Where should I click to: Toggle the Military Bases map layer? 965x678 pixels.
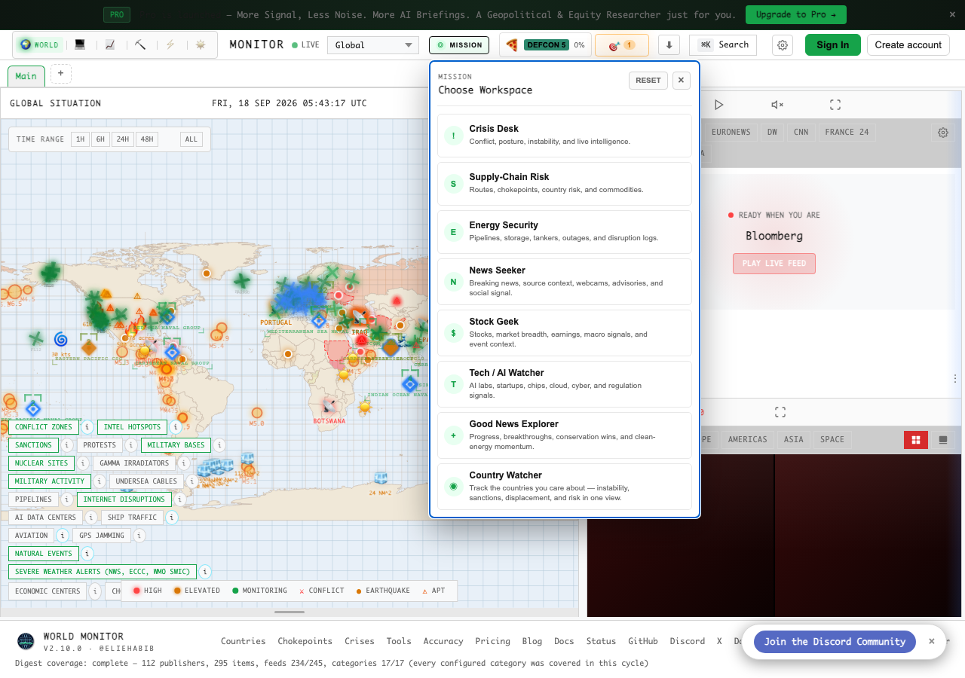[175, 445]
